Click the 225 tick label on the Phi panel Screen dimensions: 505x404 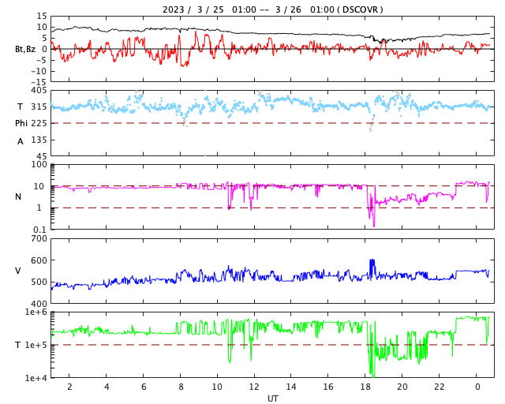point(39,123)
